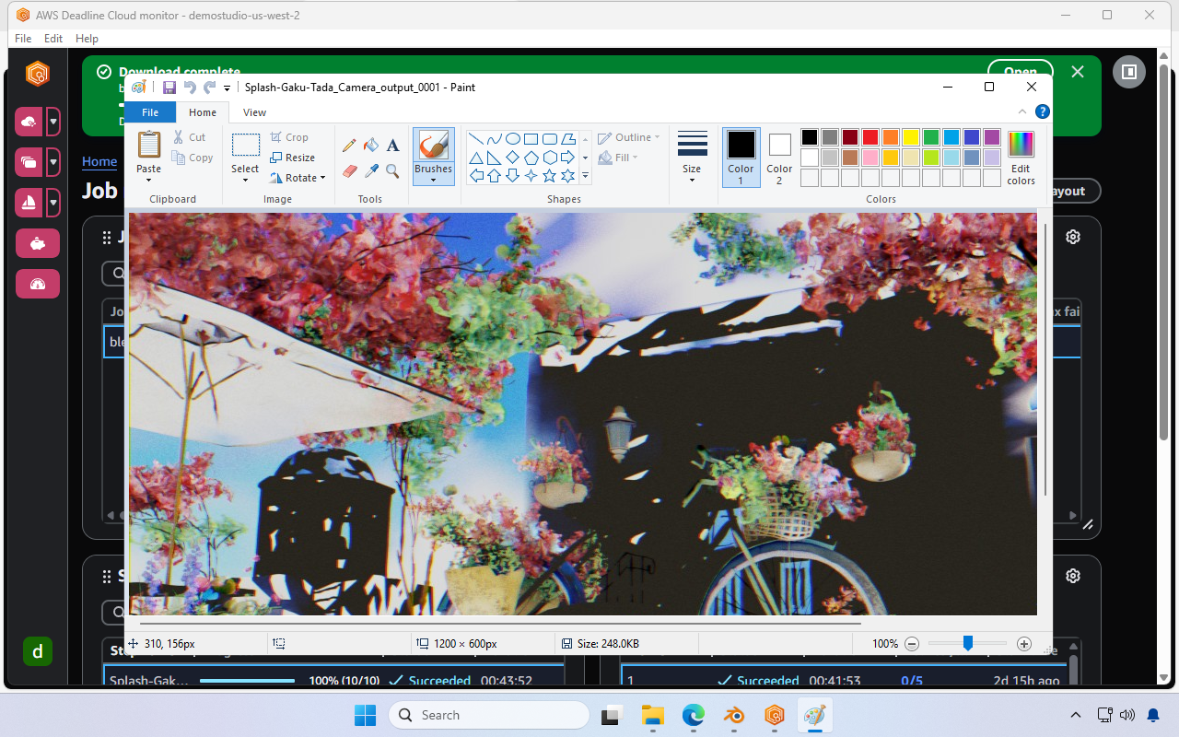
Task: Select the rectangle shape in the Shapes gallery
Action: pyautogui.click(x=529, y=138)
